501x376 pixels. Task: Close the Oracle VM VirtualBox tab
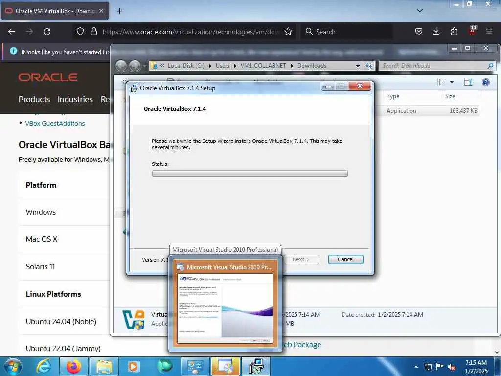click(101, 11)
